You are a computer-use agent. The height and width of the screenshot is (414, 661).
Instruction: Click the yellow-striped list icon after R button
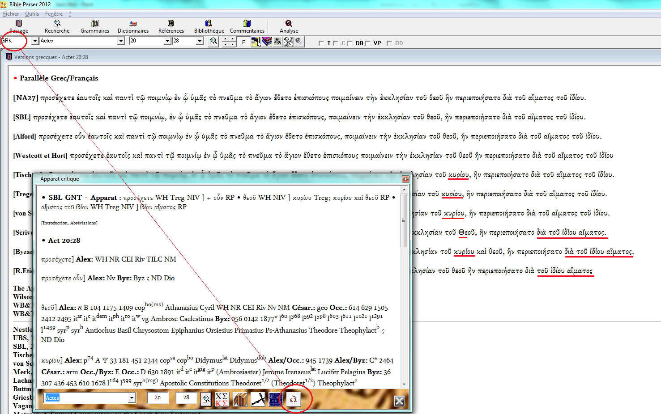[x=256, y=42]
